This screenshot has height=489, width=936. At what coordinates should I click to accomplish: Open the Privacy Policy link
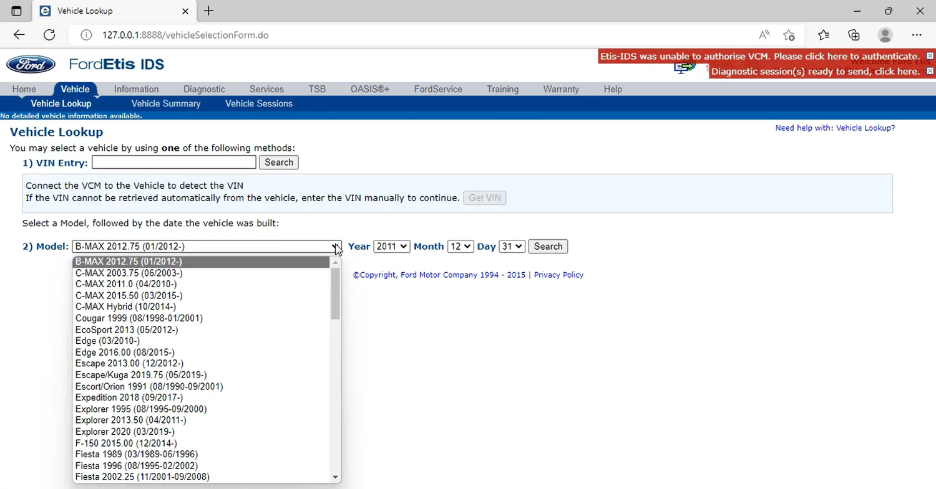click(558, 275)
